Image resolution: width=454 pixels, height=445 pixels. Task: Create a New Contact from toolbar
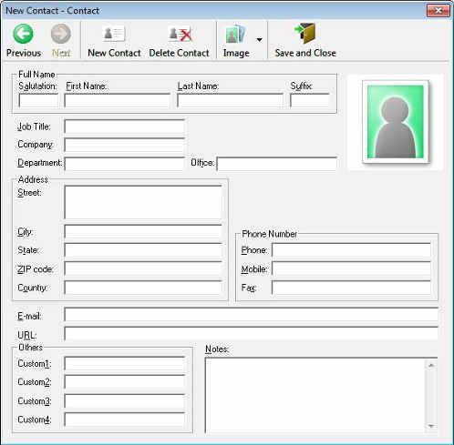pos(114,40)
